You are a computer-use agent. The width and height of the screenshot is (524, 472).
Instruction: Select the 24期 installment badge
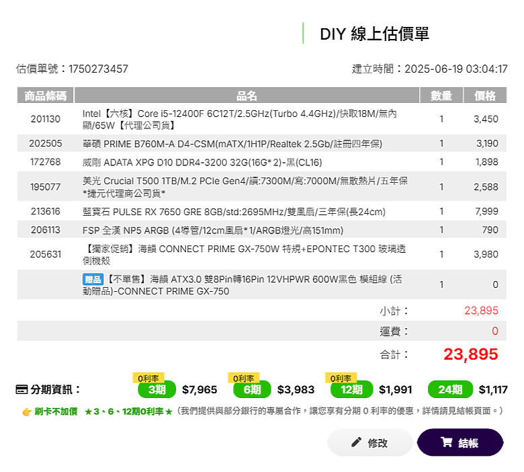pos(450,389)
